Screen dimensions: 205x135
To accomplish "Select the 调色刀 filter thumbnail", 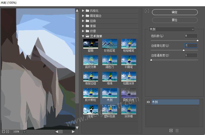I will coord(109,60).
